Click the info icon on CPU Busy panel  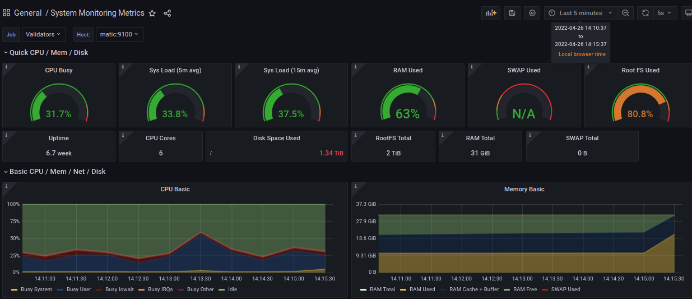[x=6, y=67]
